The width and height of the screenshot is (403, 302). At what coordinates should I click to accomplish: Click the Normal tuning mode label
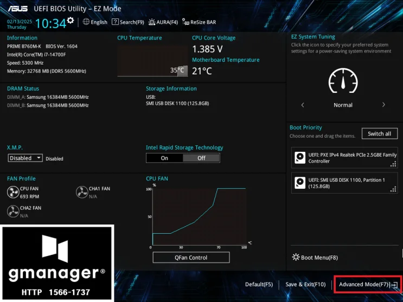click(x=343, y=105)
